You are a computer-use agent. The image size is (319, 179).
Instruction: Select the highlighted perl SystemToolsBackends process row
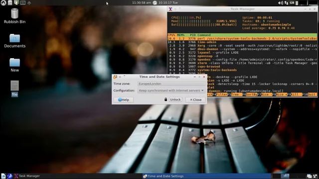[x=242, y=39]
